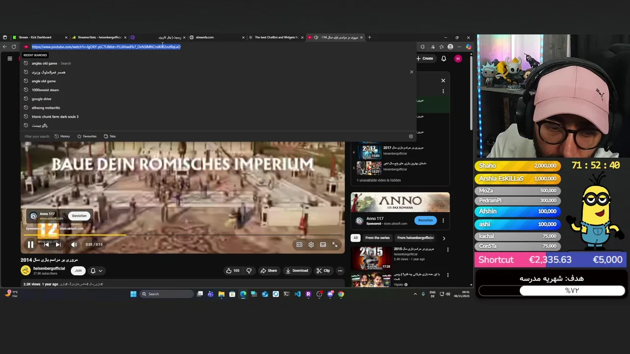
Task: Pause the YouTube video
Action: point(31,244)
